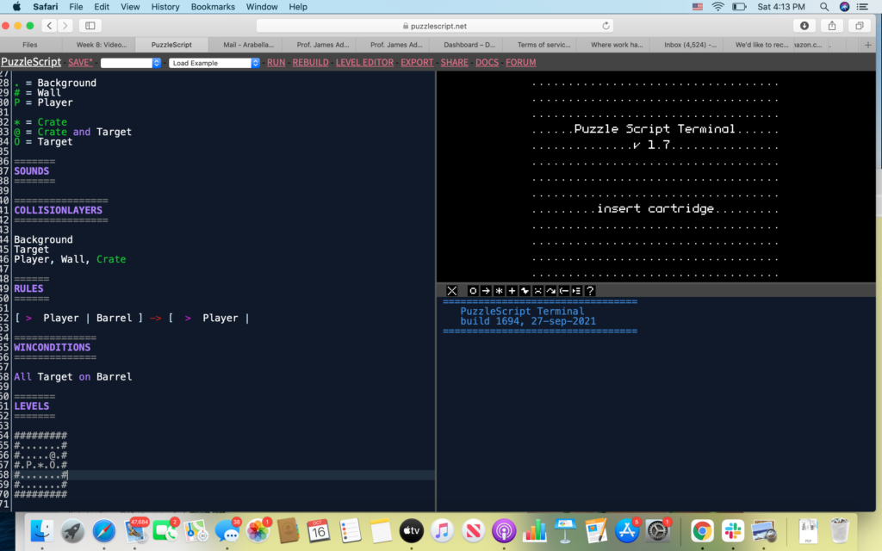Click the question mark random sound icon
The width and height of the screenshot is (882, 551).
(x=590, y=291)
